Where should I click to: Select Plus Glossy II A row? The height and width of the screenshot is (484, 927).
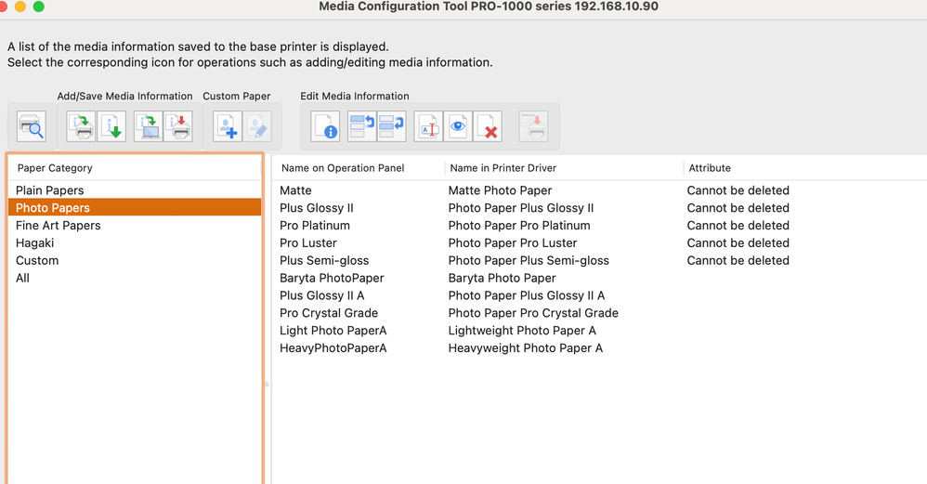pyautogui.click(x=599, y=295)
